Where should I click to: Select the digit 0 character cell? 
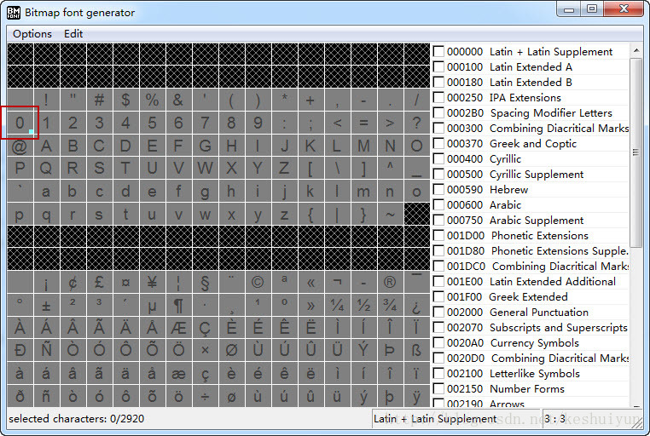(x=20, y=123)
